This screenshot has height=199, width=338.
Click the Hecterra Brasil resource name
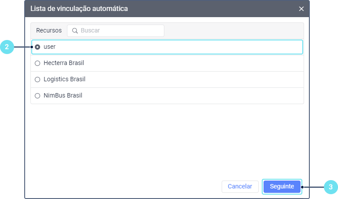(64, 63)
